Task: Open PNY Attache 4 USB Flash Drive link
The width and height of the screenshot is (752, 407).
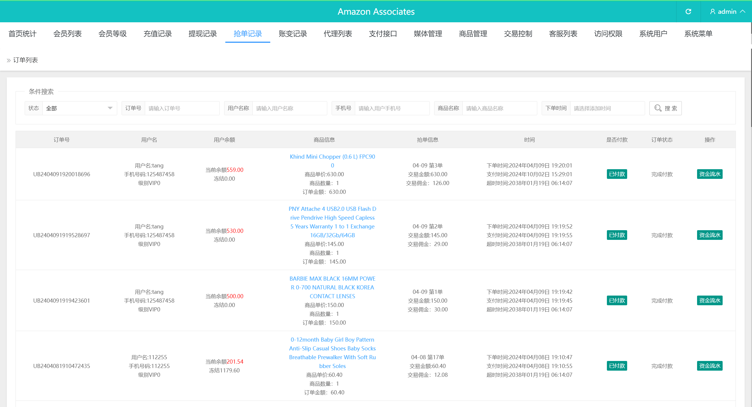Action: (333, 222)
